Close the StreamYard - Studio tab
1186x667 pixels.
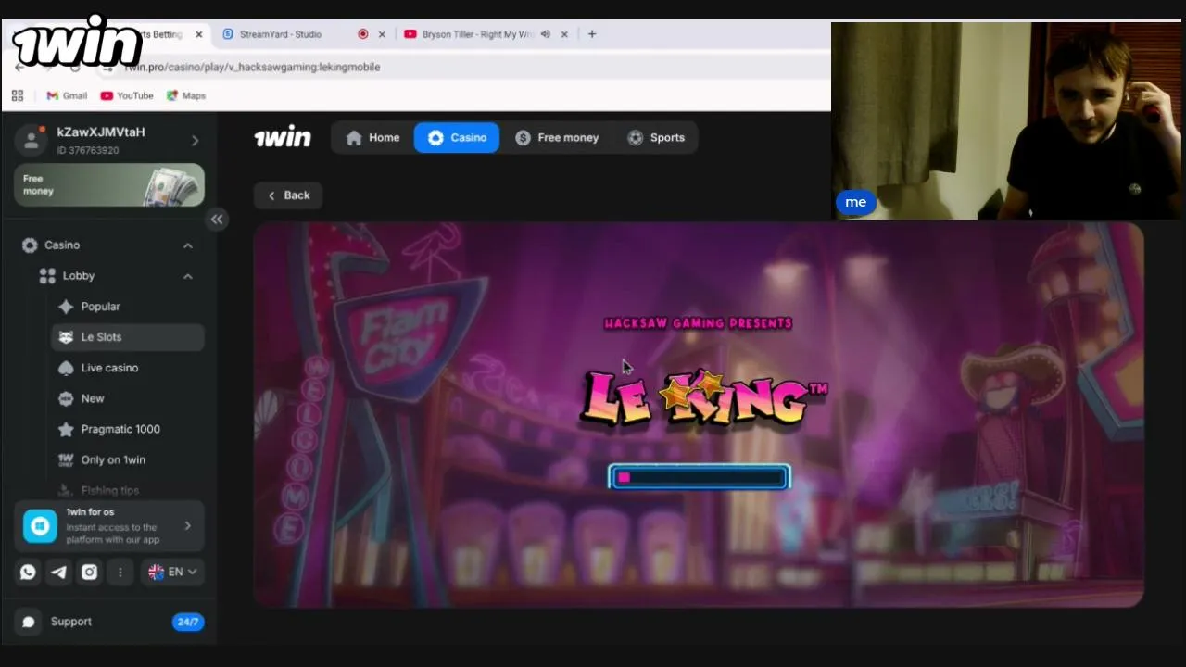(x=382, y=34)
